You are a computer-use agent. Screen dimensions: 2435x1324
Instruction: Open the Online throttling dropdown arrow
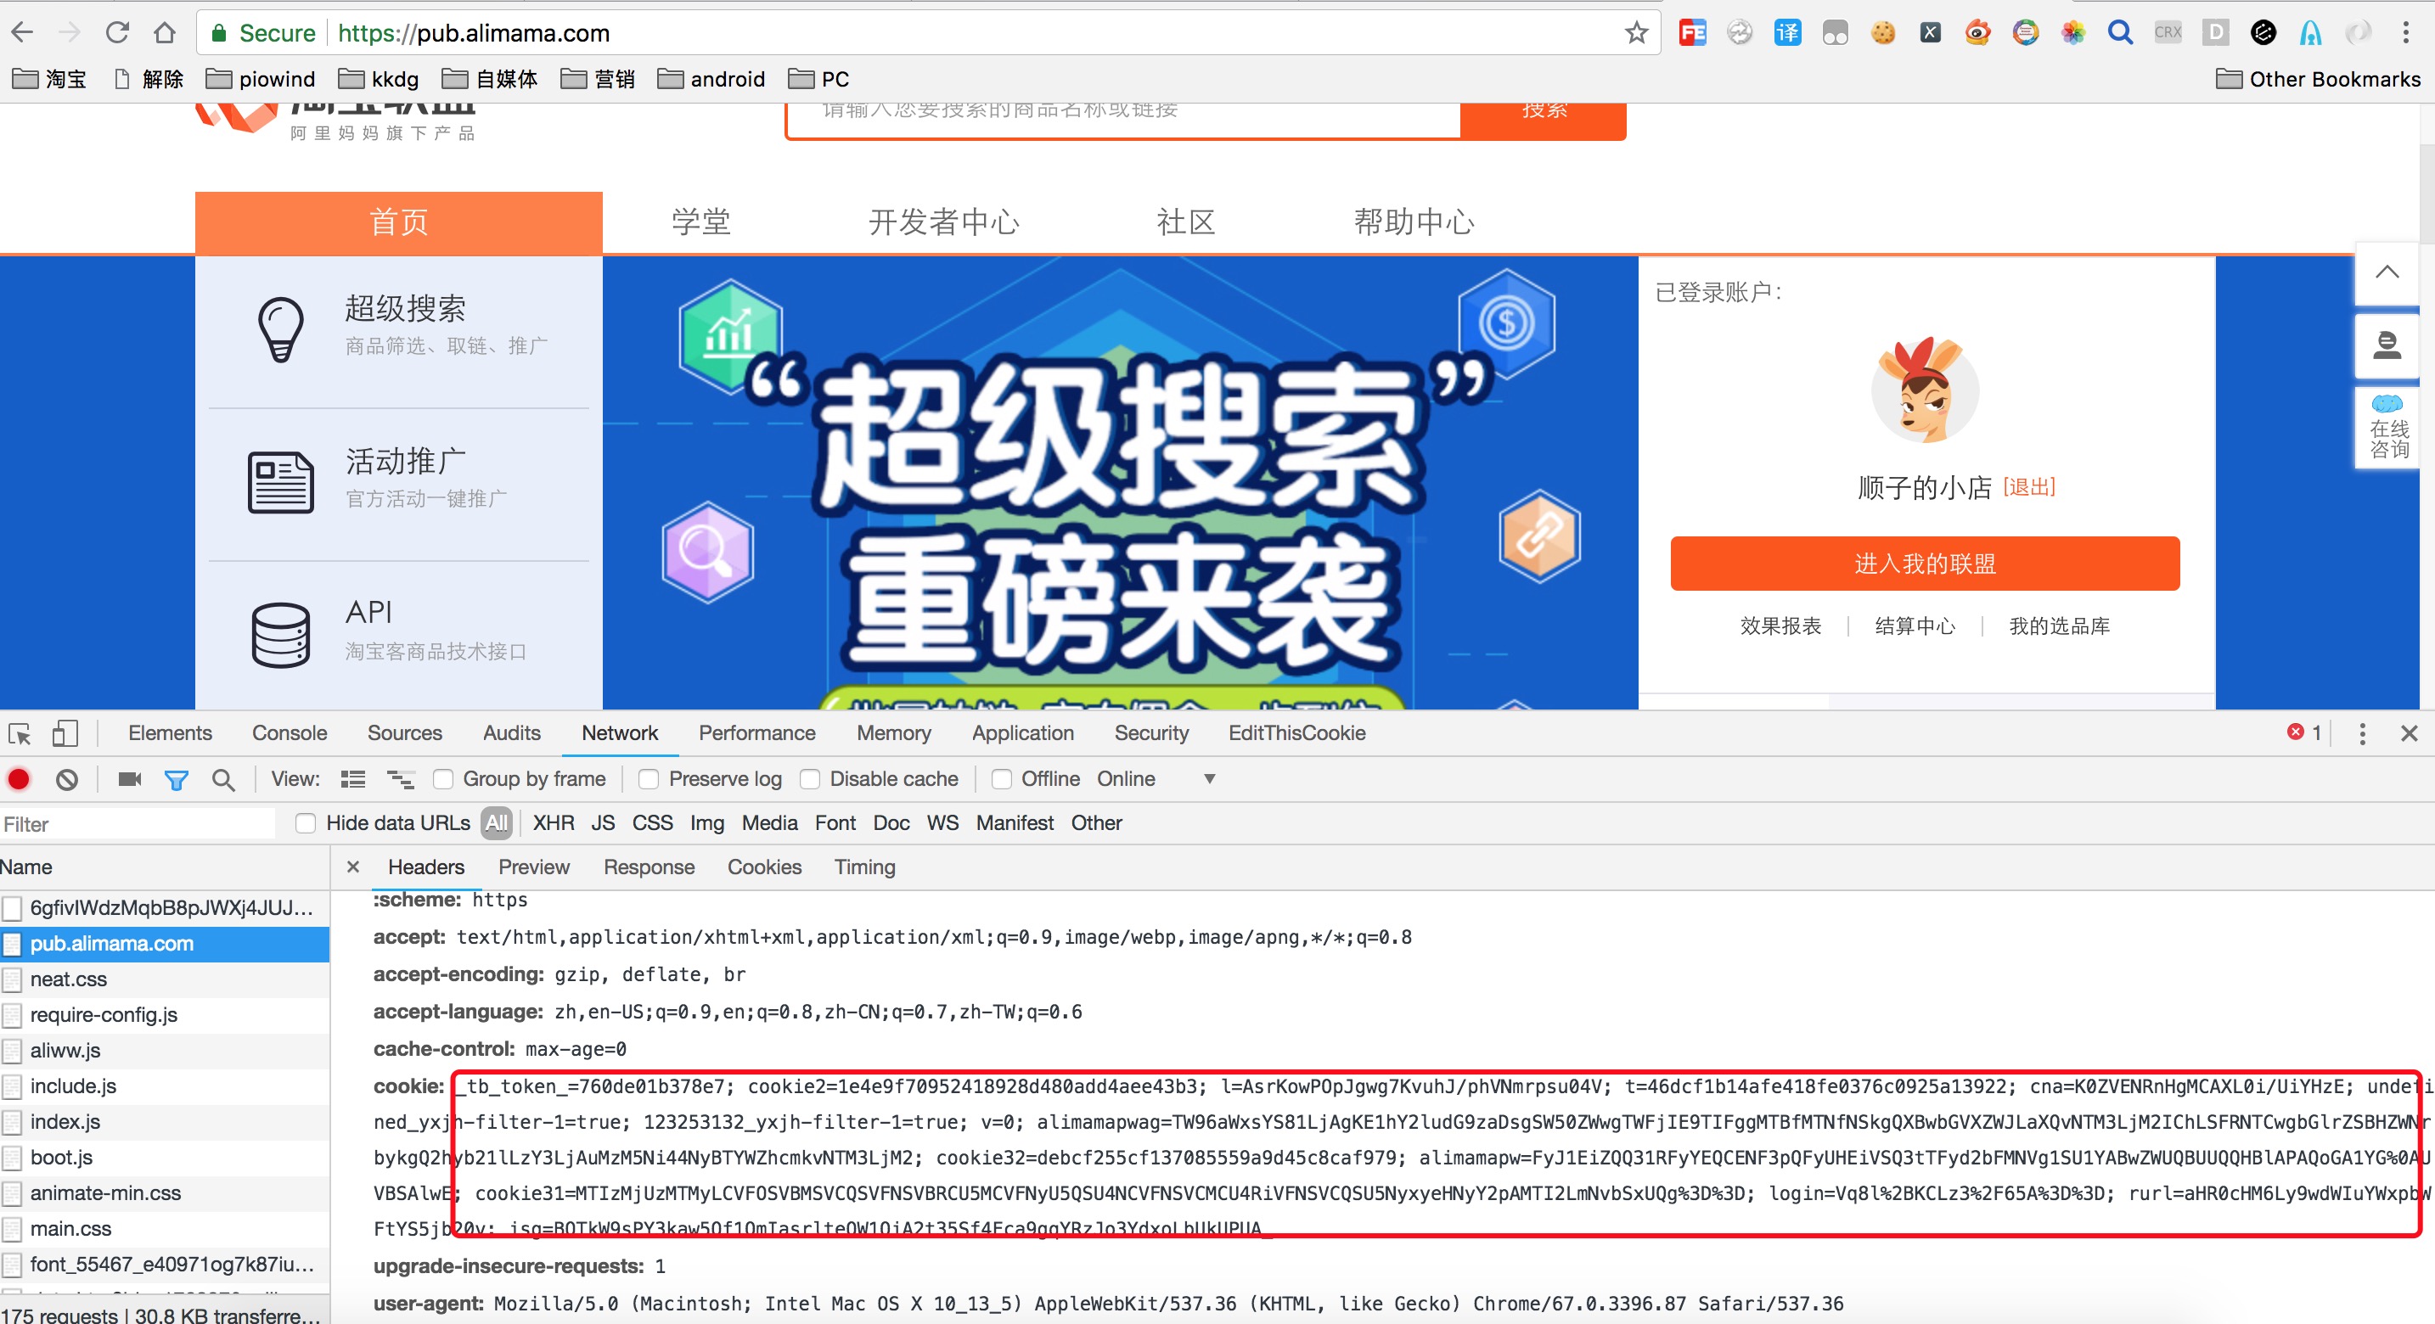pos(1209,779)
